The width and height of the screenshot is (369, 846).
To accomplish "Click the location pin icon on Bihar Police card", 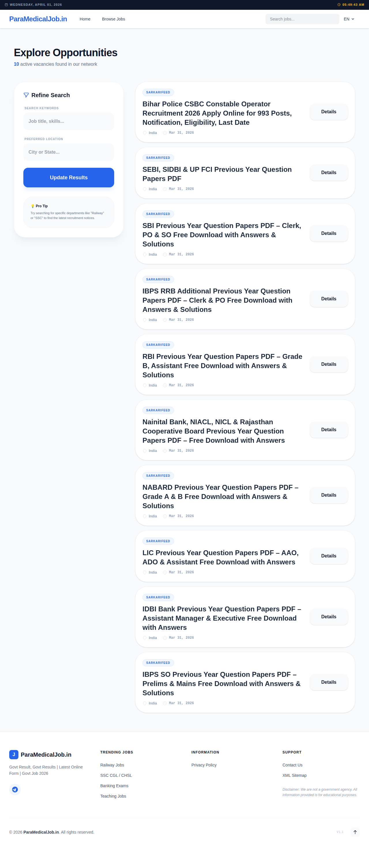I will [x=145, y=133].
